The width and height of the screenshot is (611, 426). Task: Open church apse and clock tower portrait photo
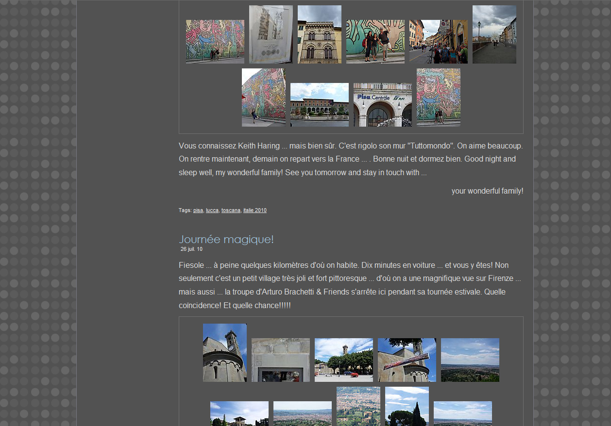pos(224,353)
